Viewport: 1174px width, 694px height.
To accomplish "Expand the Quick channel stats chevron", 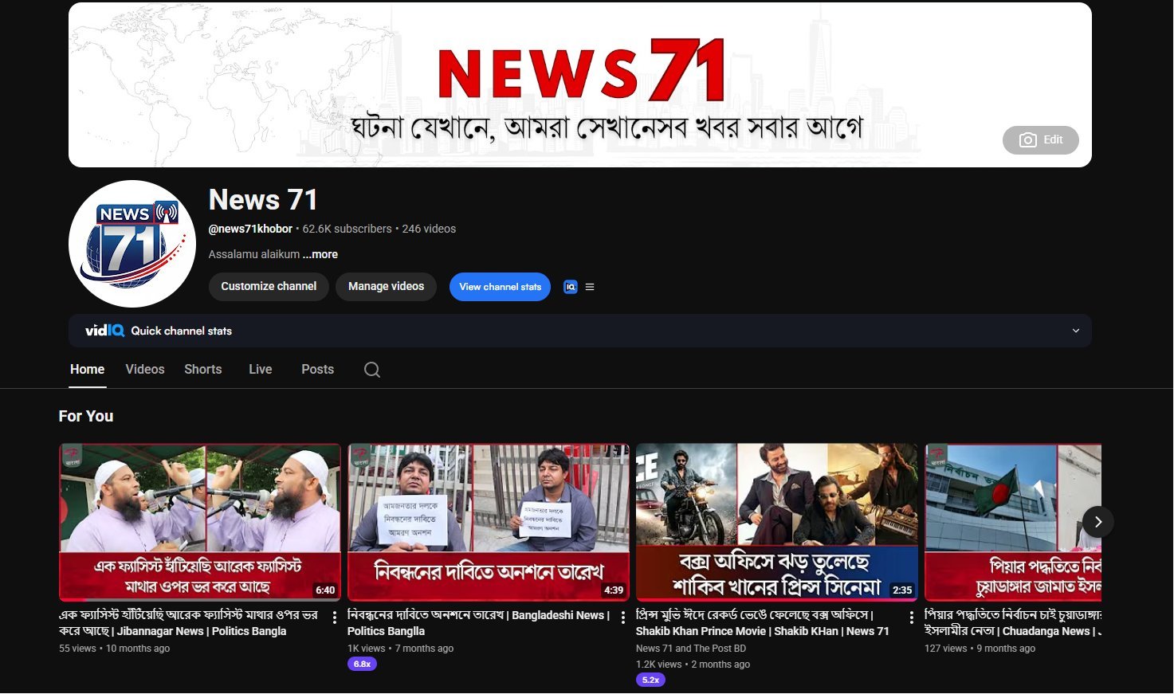I will click(x=1076, y=331).
